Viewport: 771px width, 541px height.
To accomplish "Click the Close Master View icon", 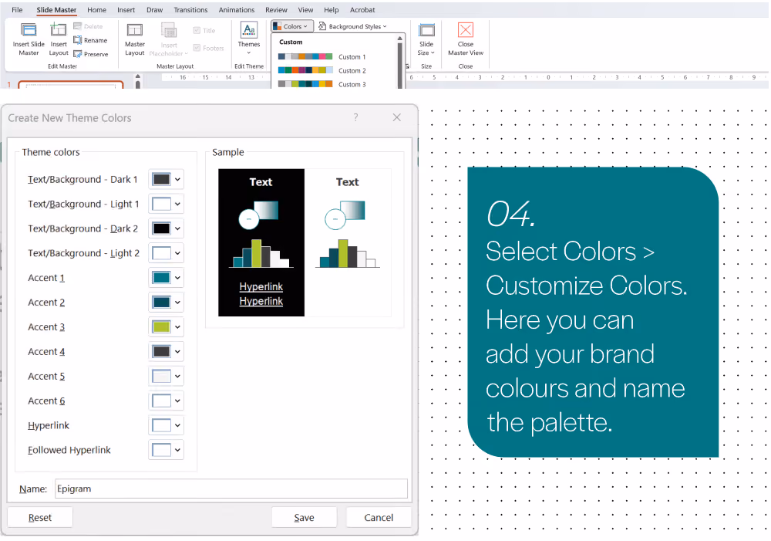I will [x=465, y=30].
